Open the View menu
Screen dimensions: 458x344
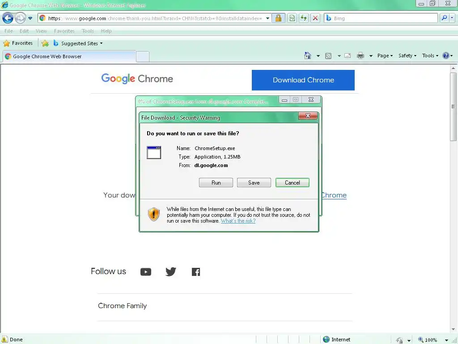41,31
